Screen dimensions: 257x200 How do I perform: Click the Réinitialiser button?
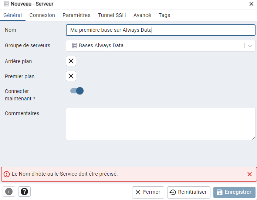(x=189, y=192)
